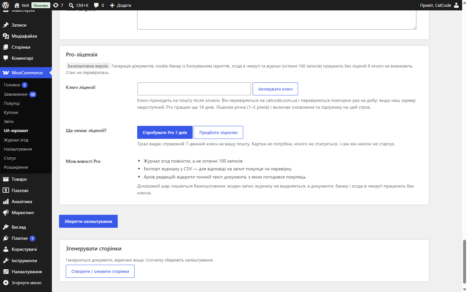The width and height of the screenshot is (467, 292).
Task: Open the Записи menu item
Action: click(x=26, y=25)
